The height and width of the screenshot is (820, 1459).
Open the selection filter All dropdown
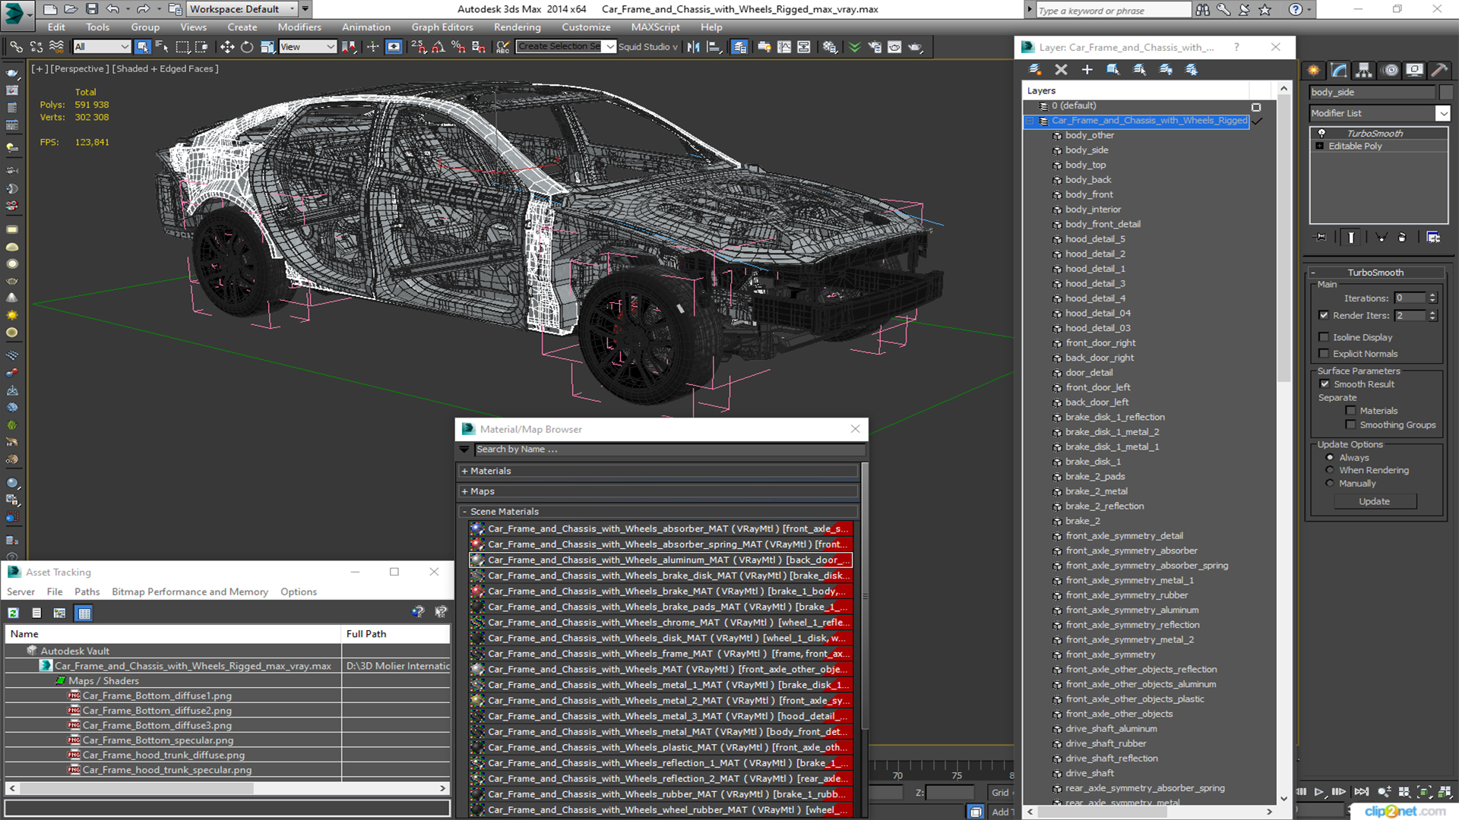pos(102,47)
